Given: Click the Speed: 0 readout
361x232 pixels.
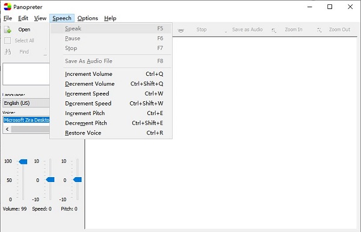Looking at the screenshot, I should click(x=42, y=209).
